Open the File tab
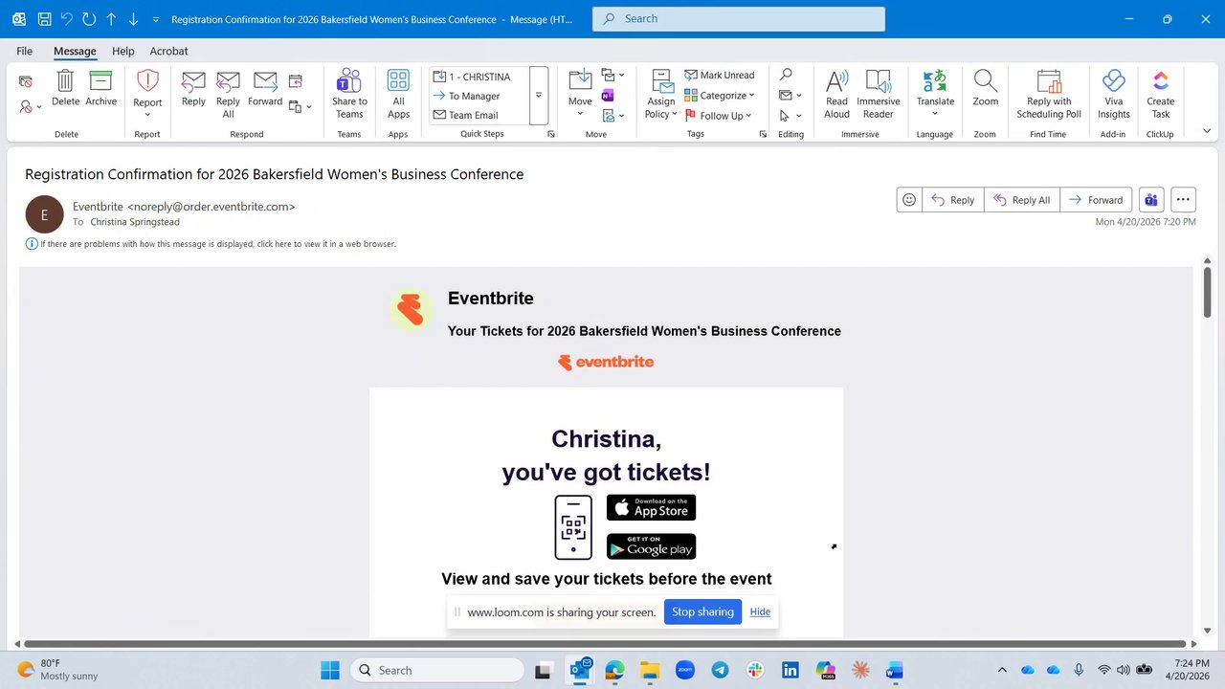 24,51
